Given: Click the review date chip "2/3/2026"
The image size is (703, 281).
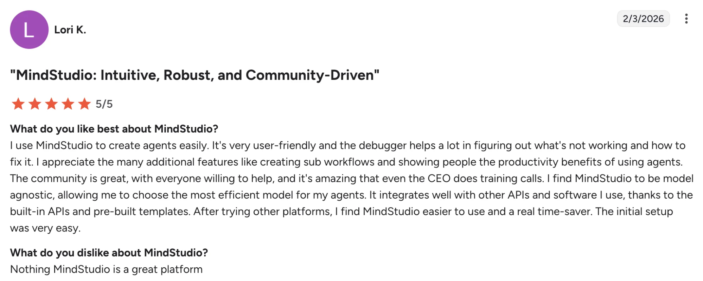Looking at the screenshot, I should pos(643,19).
